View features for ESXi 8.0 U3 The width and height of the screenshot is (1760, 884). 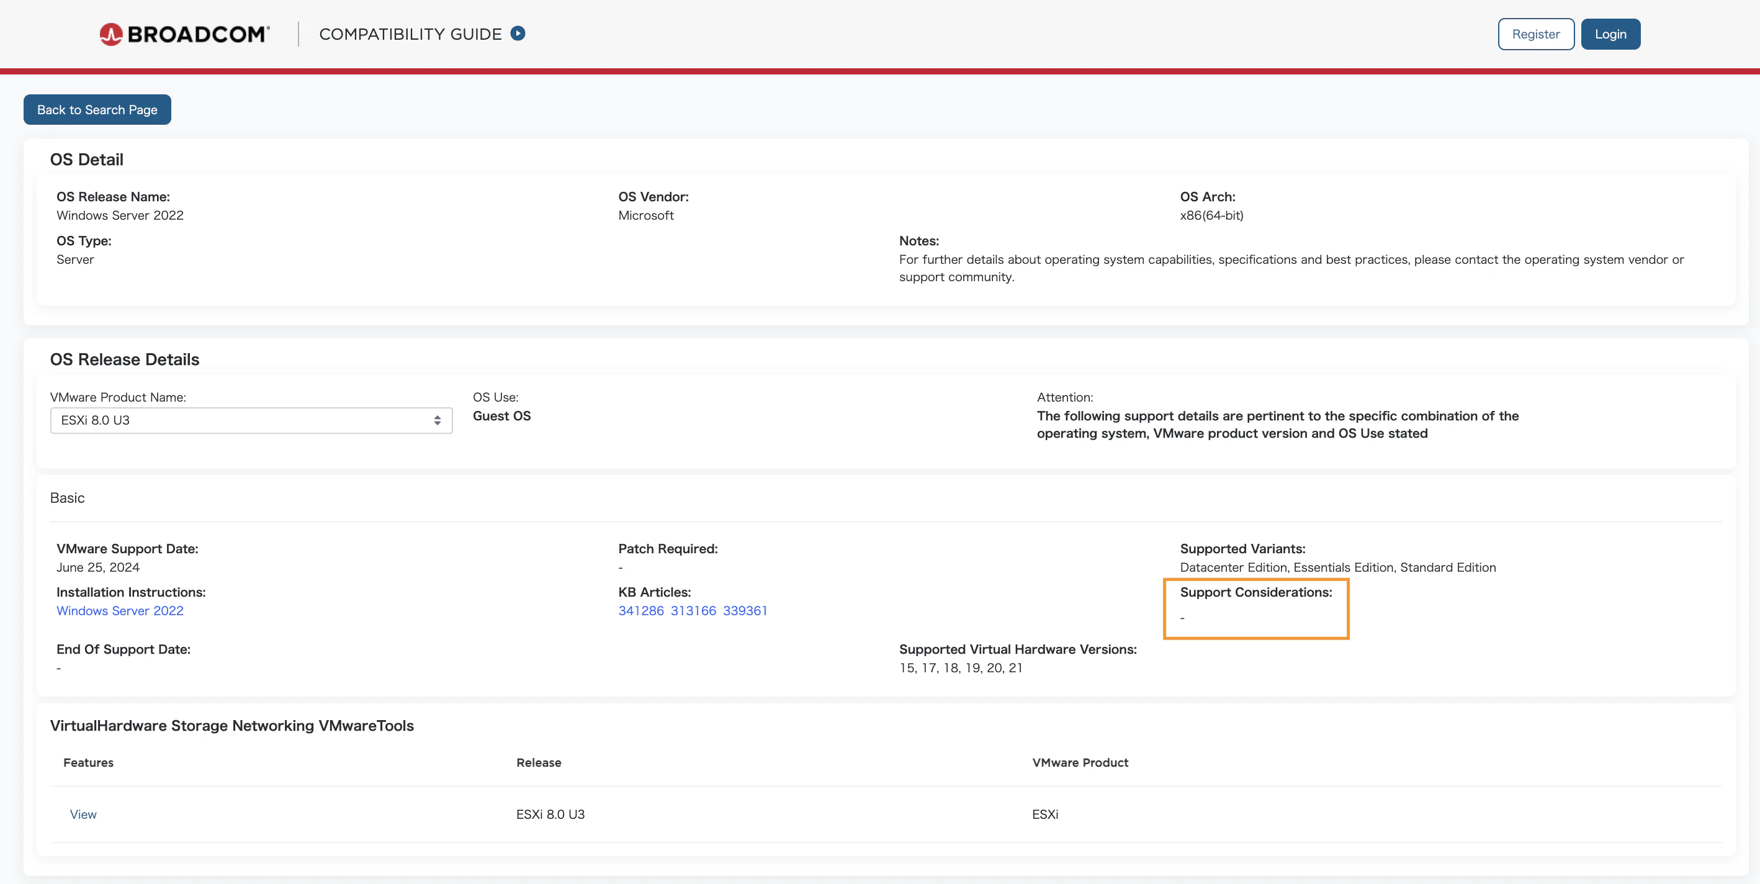click(83, 814)
